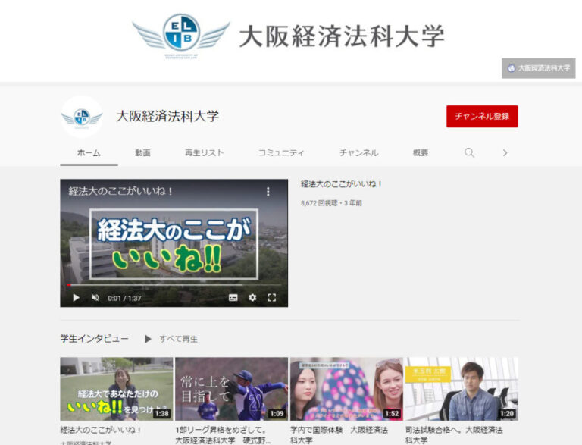Expand more tabs with right chevron
The width and height of the screenshot is (582, 445).
pos(505,152)
